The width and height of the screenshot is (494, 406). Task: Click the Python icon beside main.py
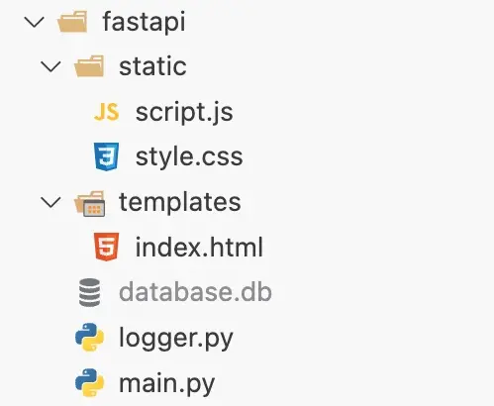[90, 382]
